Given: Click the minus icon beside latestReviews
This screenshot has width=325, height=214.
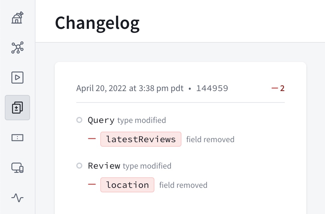Looking at the screenshot, I should point(91,139).
